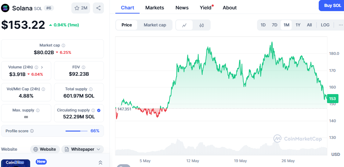Open the Yield tab
Image resolution: width=344 pixels, height=167 pixels.
205,8
